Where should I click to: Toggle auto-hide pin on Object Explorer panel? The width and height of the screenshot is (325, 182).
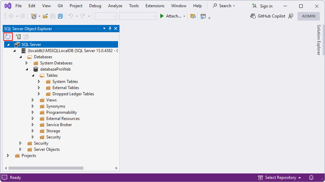[x=110, y=29]
